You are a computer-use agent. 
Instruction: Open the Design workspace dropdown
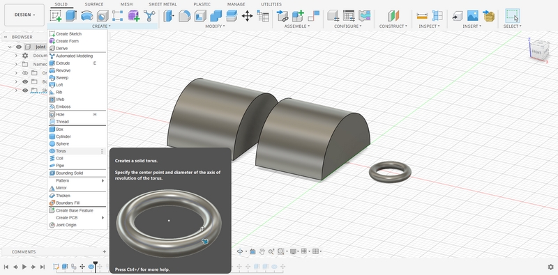click(24, 15)
